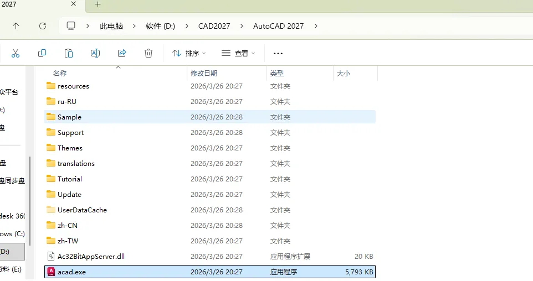Select the zh-CN folder icon
533x281 pixels.
point(50,225)
